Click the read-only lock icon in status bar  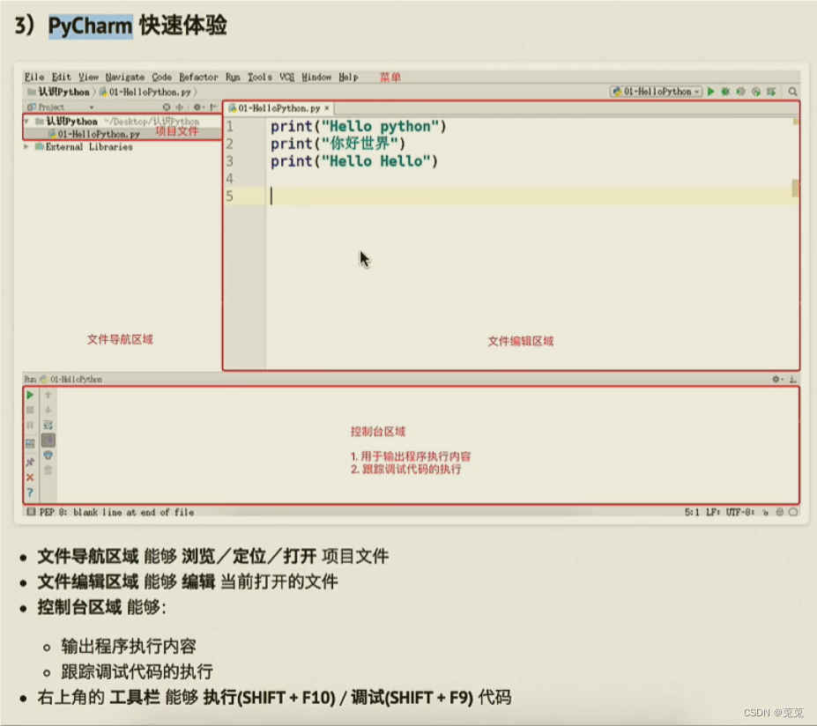point(765,513)
